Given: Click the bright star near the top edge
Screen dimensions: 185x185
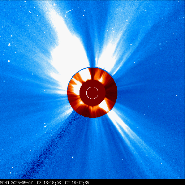Looking at the screenshot, I should [54, 5].
